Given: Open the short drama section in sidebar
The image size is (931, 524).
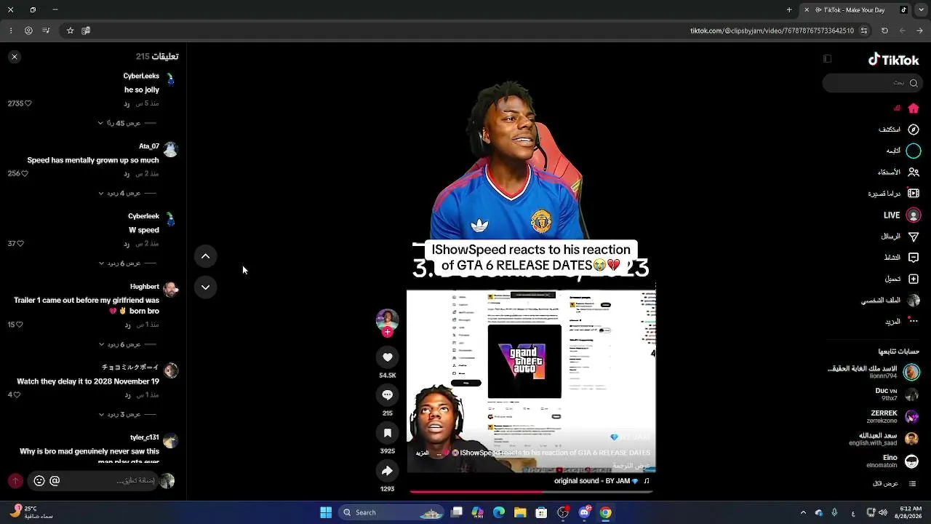Looking at the screenshot, I should coord(914,194).
